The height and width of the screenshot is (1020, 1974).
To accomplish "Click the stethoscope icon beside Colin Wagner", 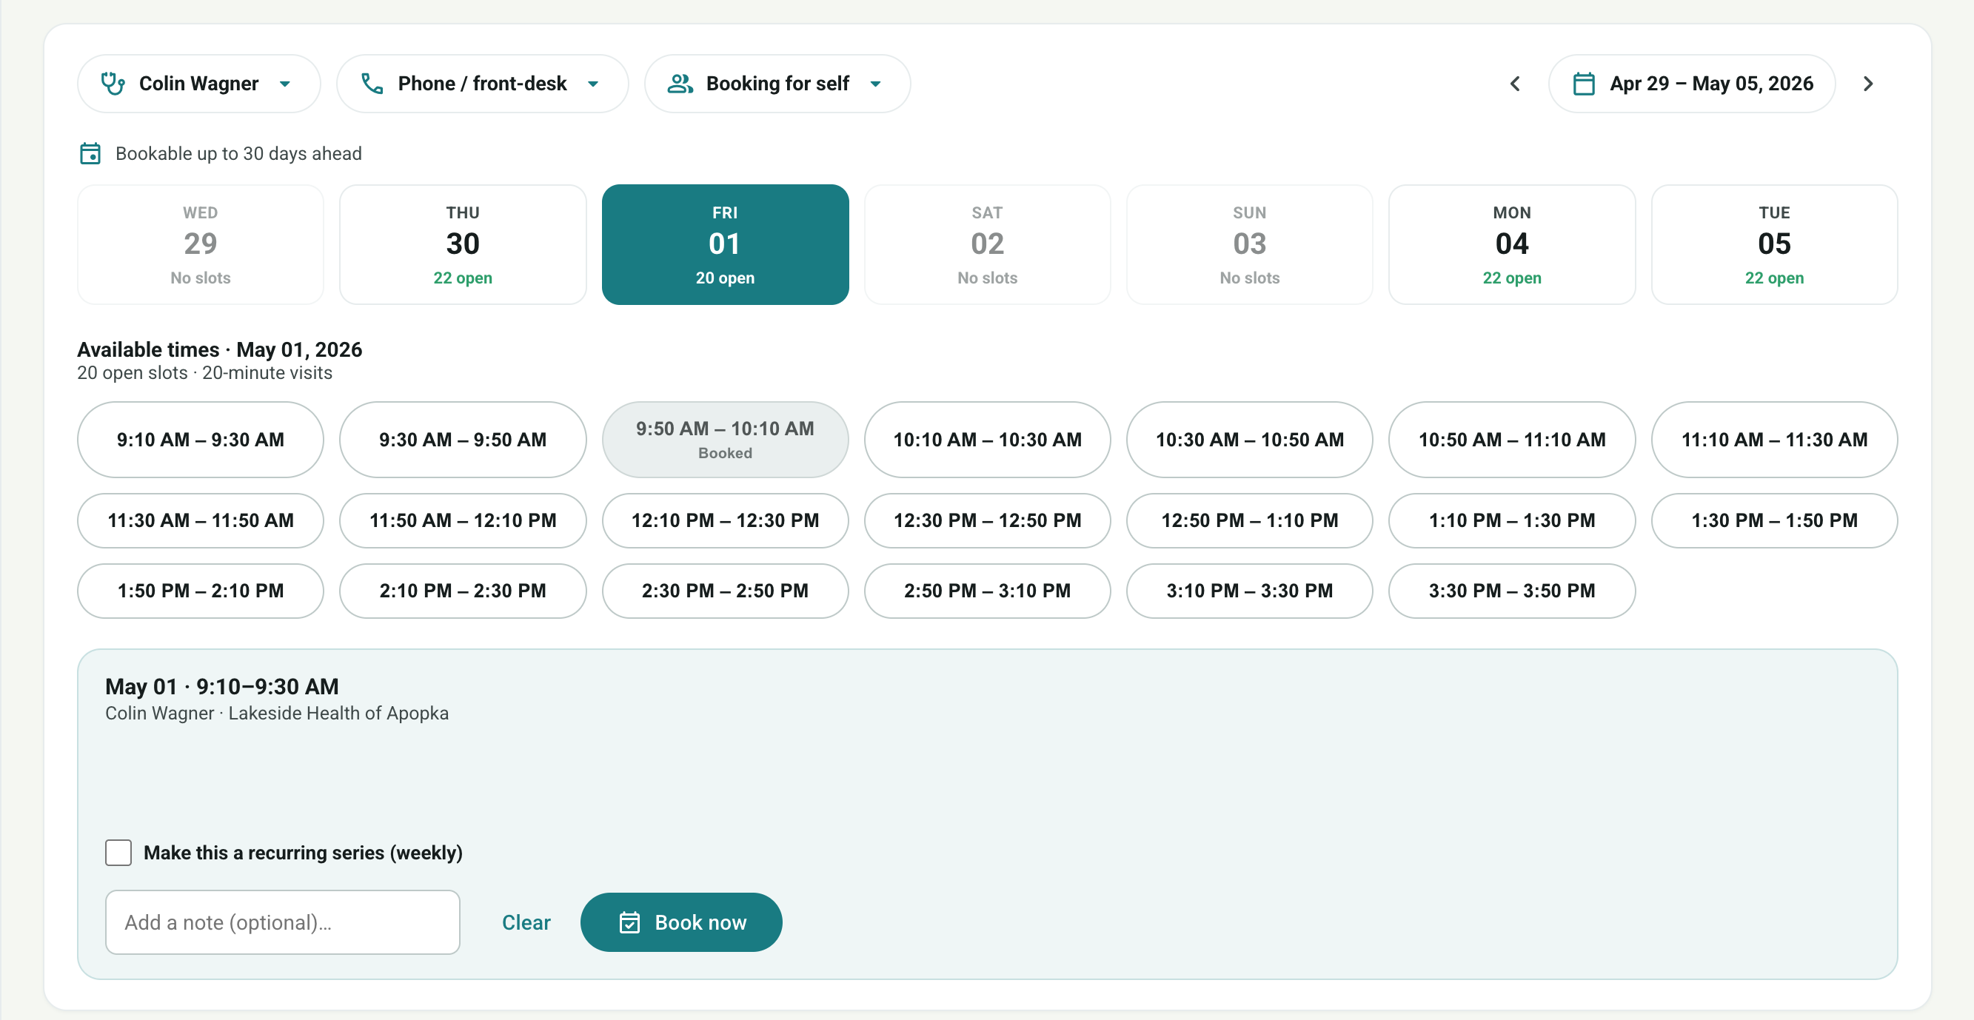I will pos(113,84).
